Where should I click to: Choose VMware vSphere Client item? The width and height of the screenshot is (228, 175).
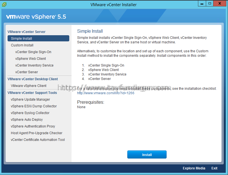point(29,86)
